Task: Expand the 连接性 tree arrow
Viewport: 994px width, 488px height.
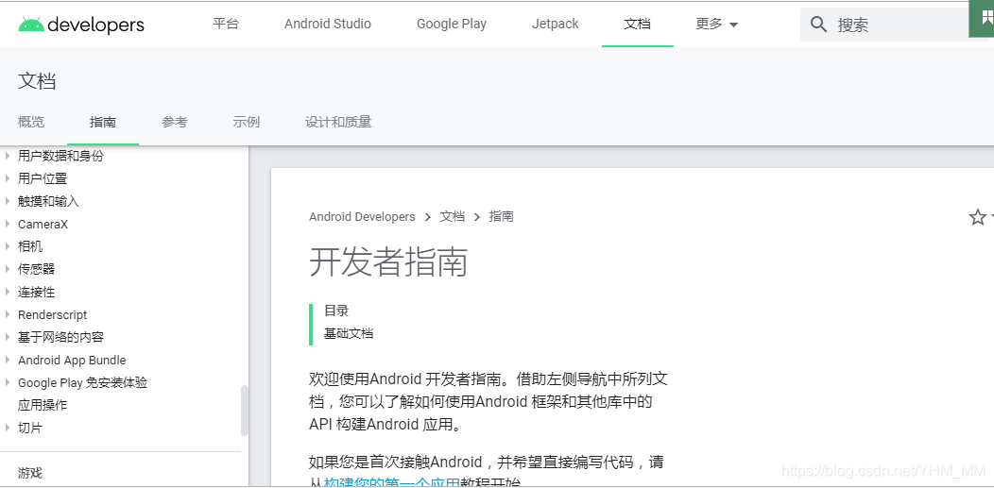Action: (x=7, y=292)
